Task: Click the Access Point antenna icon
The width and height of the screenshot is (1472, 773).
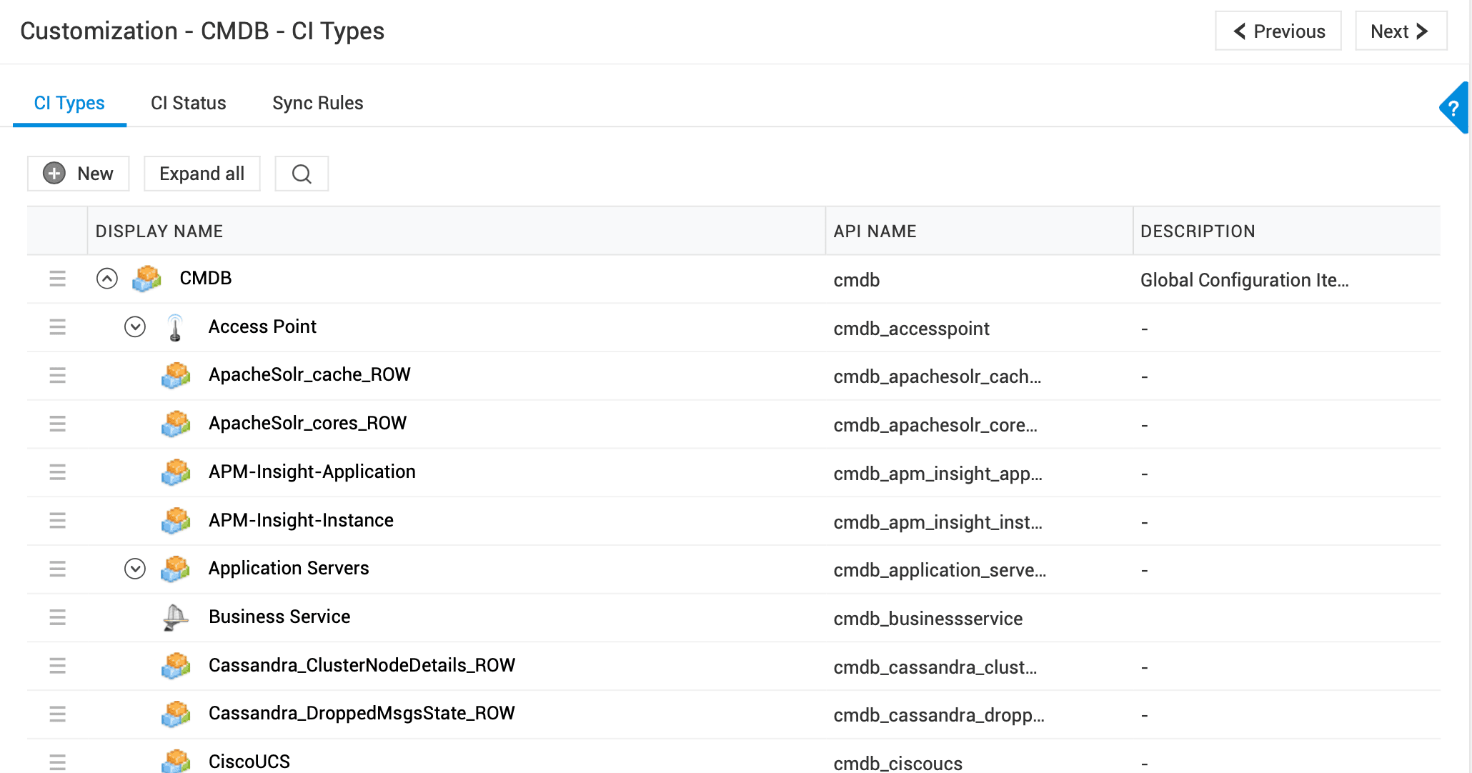Action: point(175,327)
